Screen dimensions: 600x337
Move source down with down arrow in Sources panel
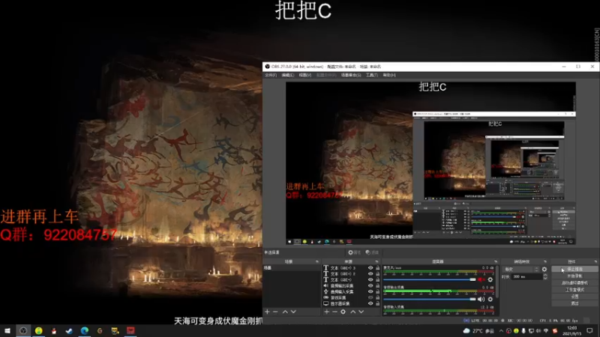[361, 312]
